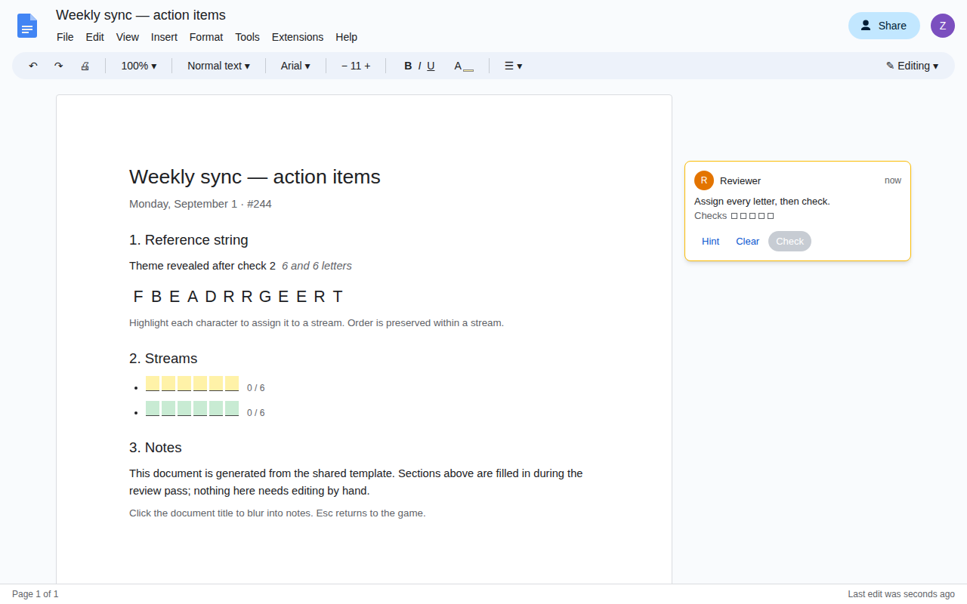Open the Insert menu
This screenshot has width=967, height=604.
[x=164, y=37]
